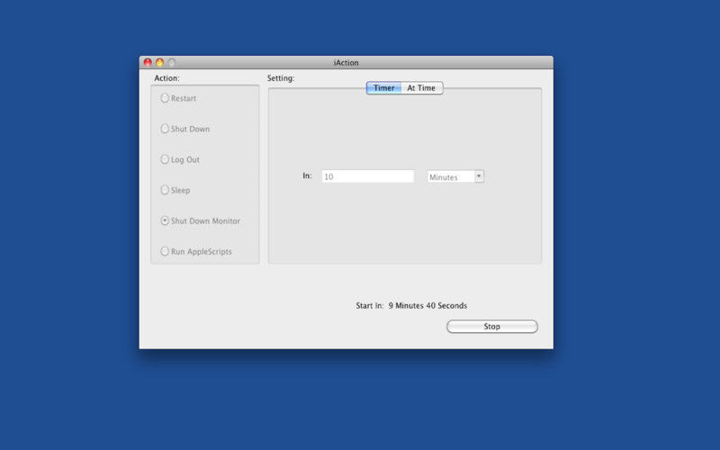The image size is (720, 450).
Task: Click the In: field label
Action: tap(307, 175)
